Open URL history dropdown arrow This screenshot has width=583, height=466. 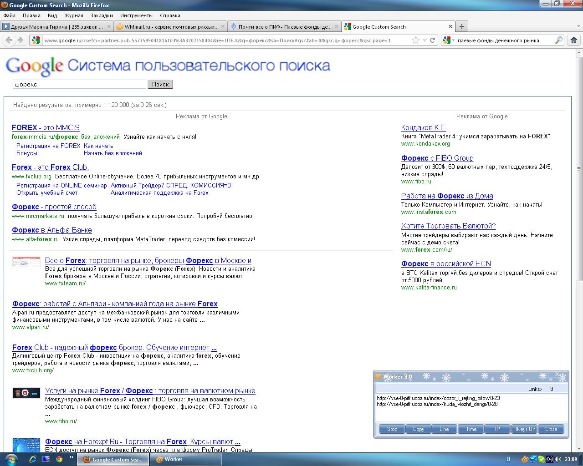[x=424, y=40]
